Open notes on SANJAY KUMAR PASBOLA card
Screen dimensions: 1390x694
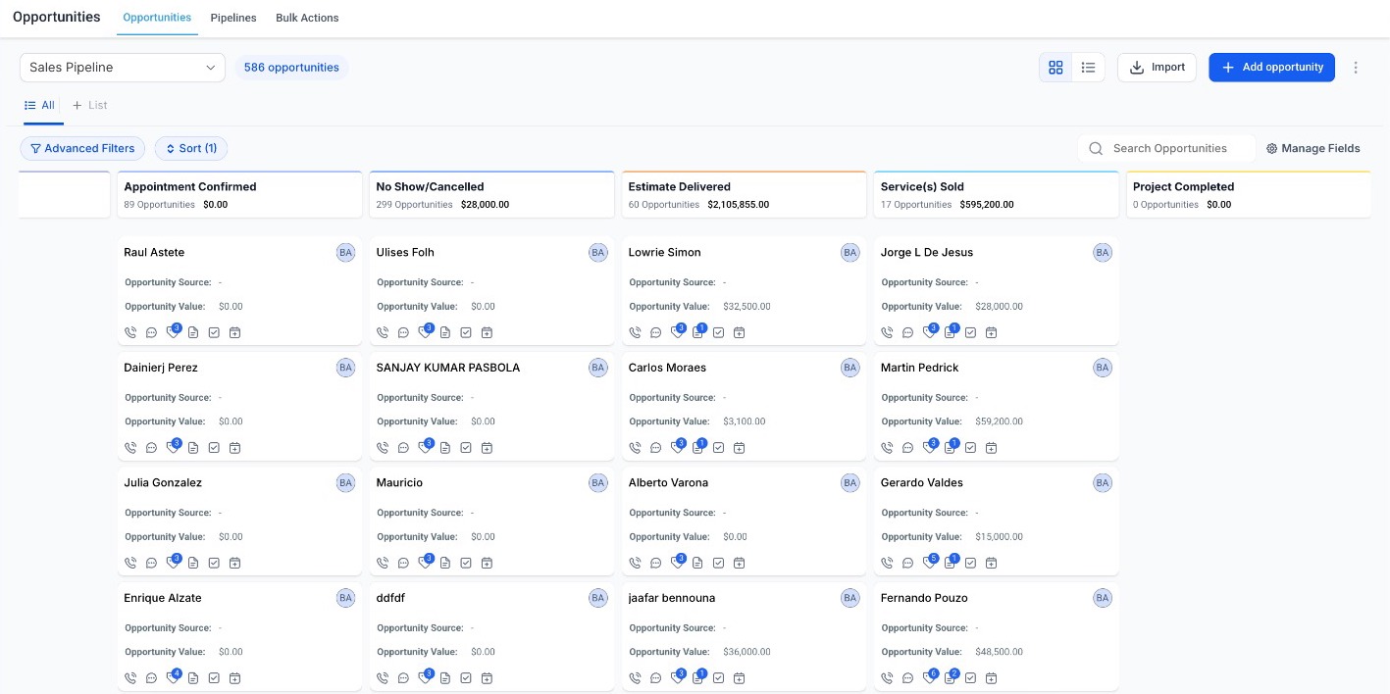(x=445, y=448)
